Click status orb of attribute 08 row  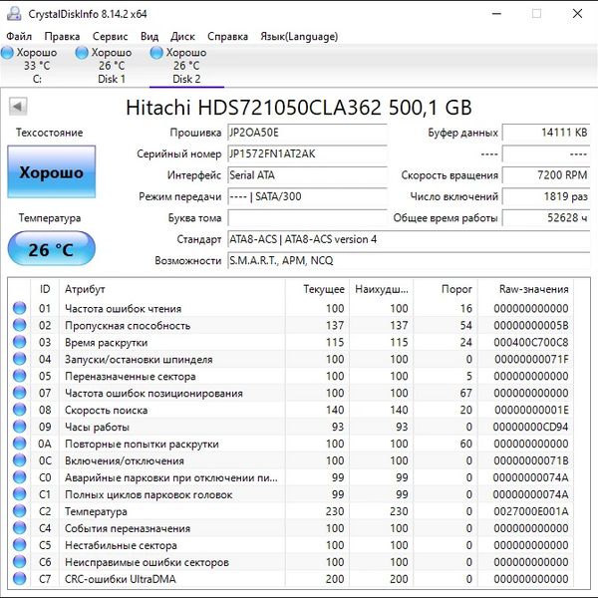[20, 410]
